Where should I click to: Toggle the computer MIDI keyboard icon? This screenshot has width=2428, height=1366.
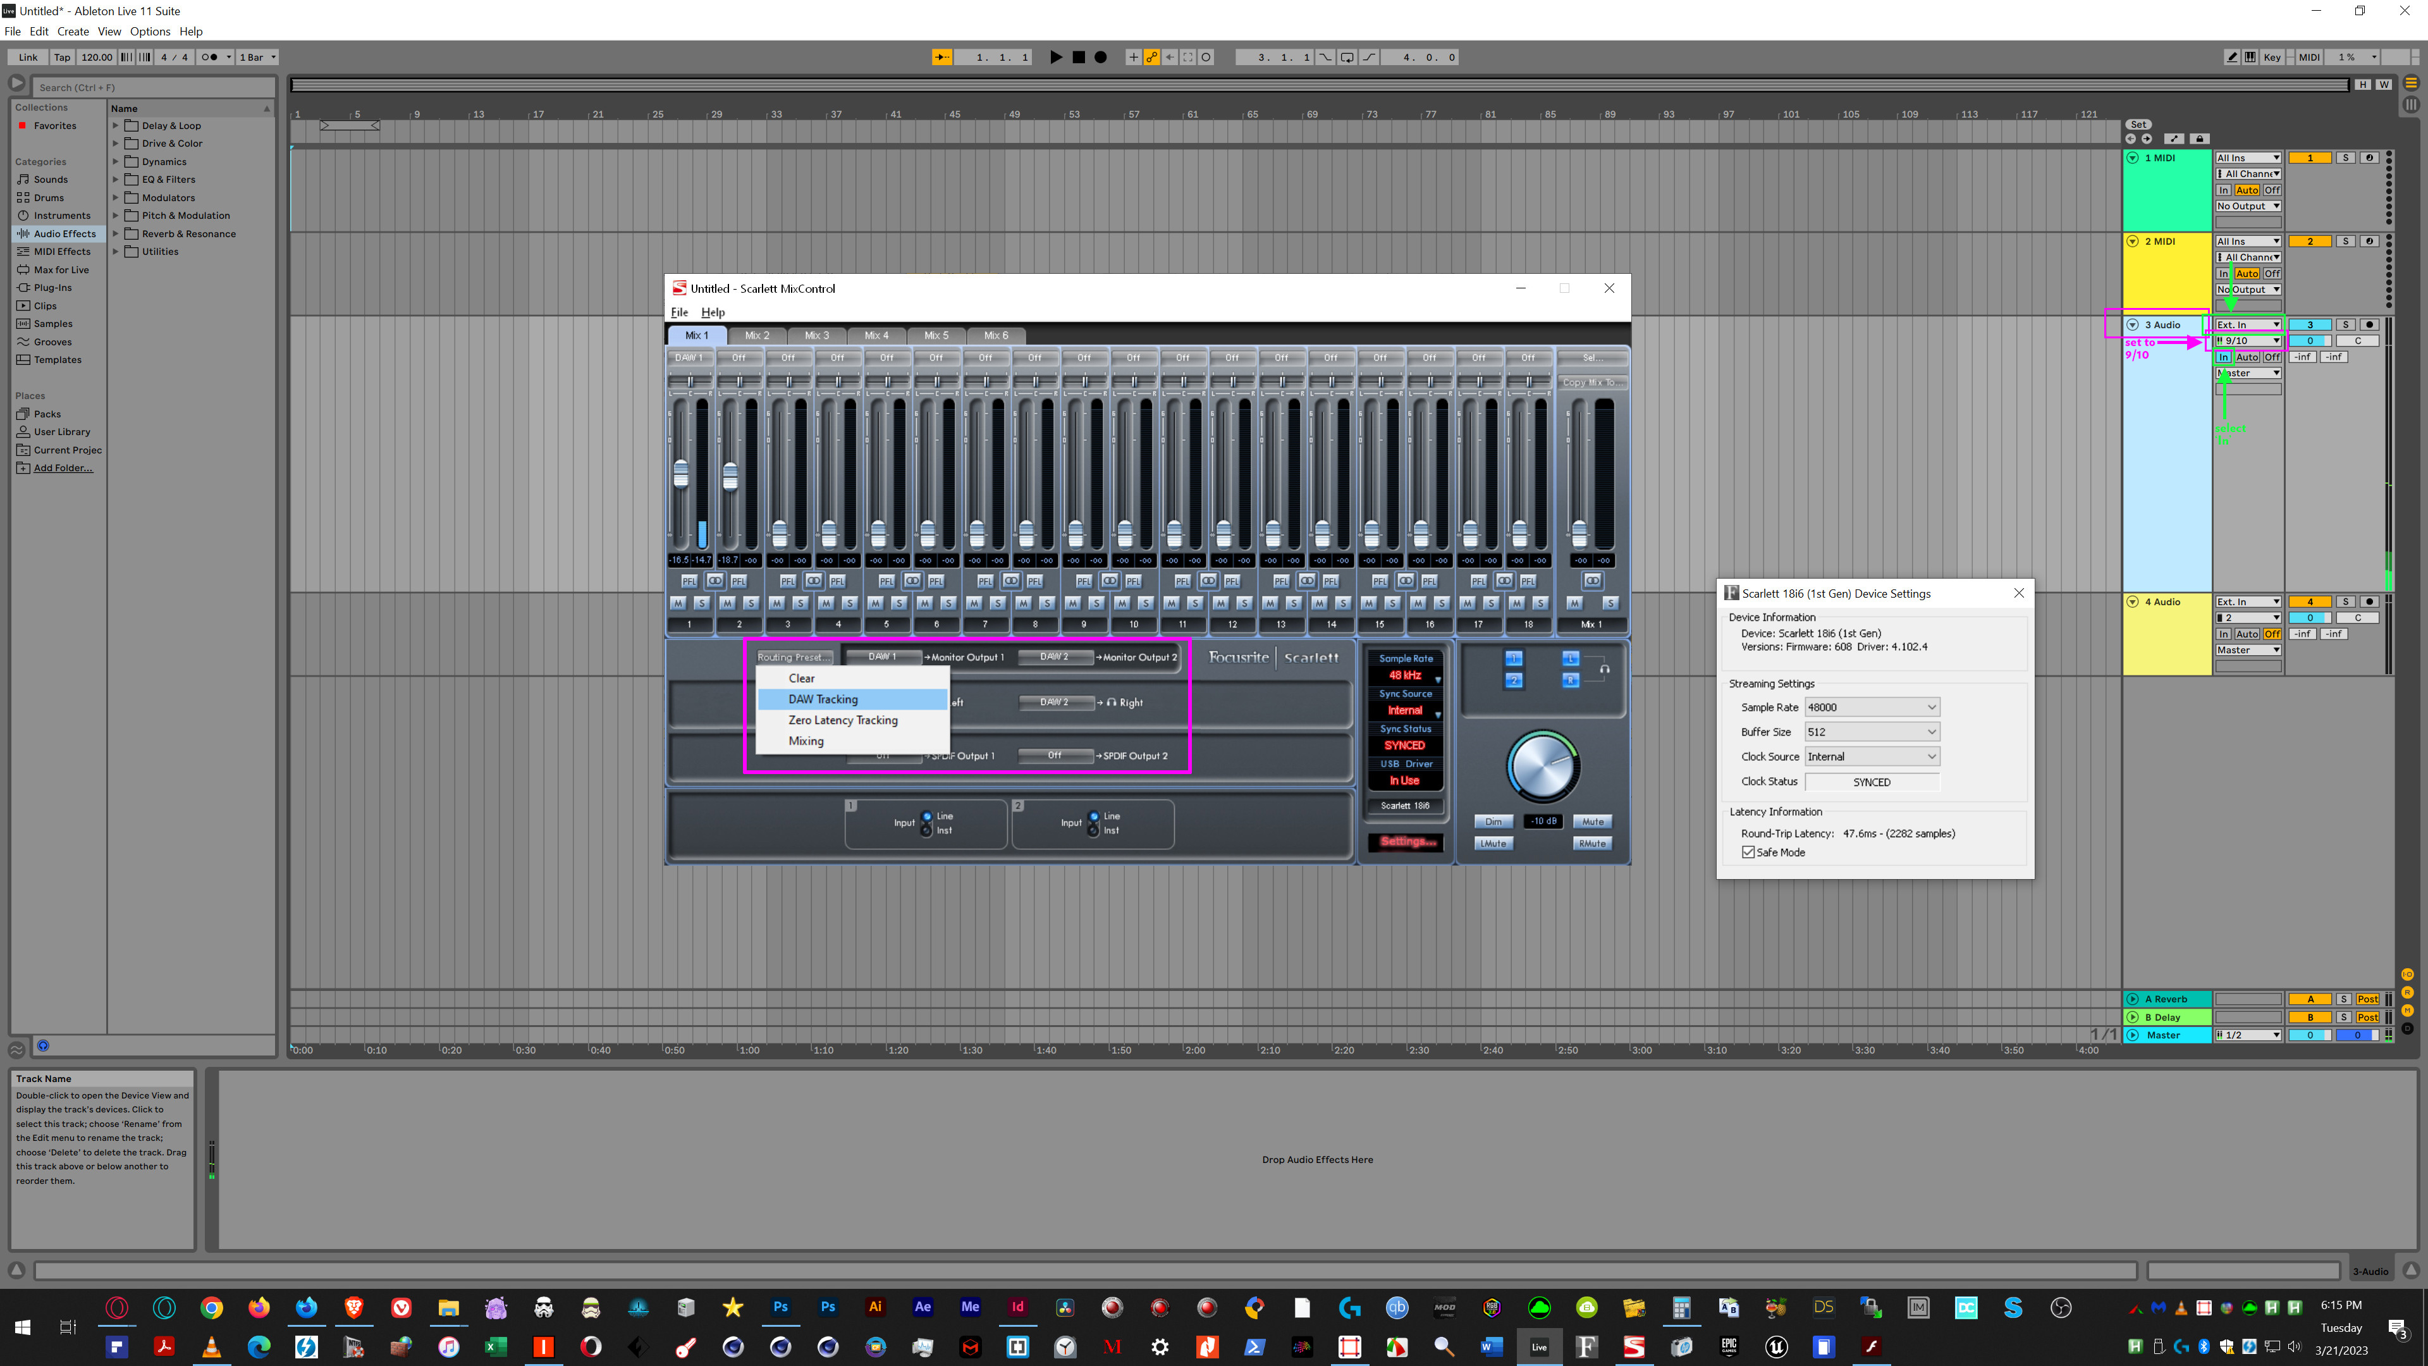2250,58
